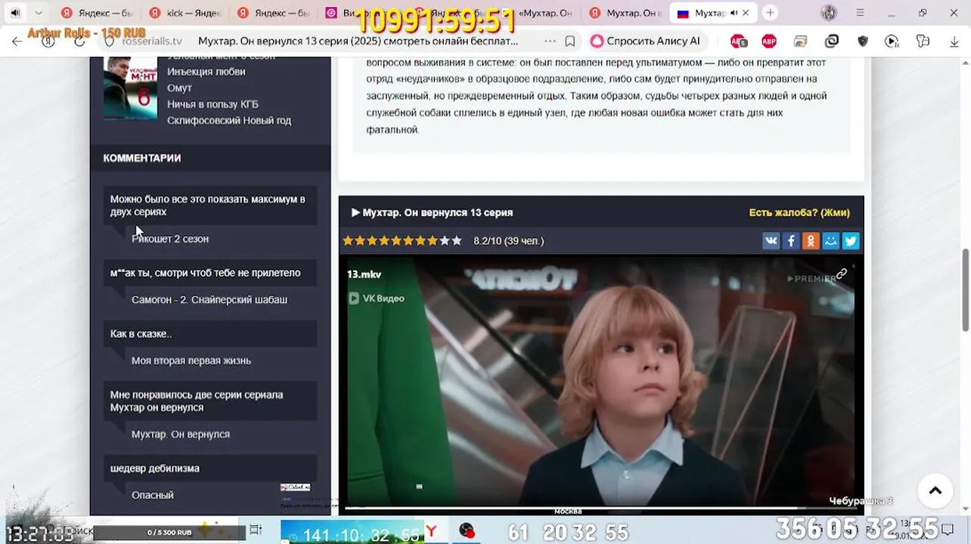971x544 pixels.
Task: Open the red recorder app in taskbar
Action: click(x=467, y=531)
